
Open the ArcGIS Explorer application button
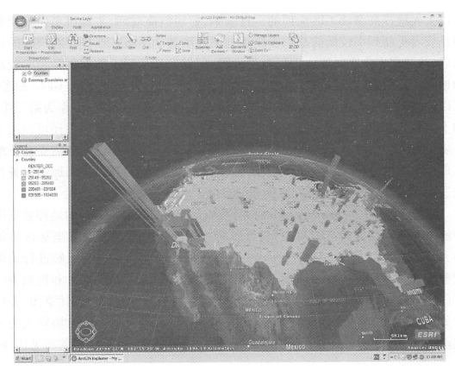click(21, 22)
